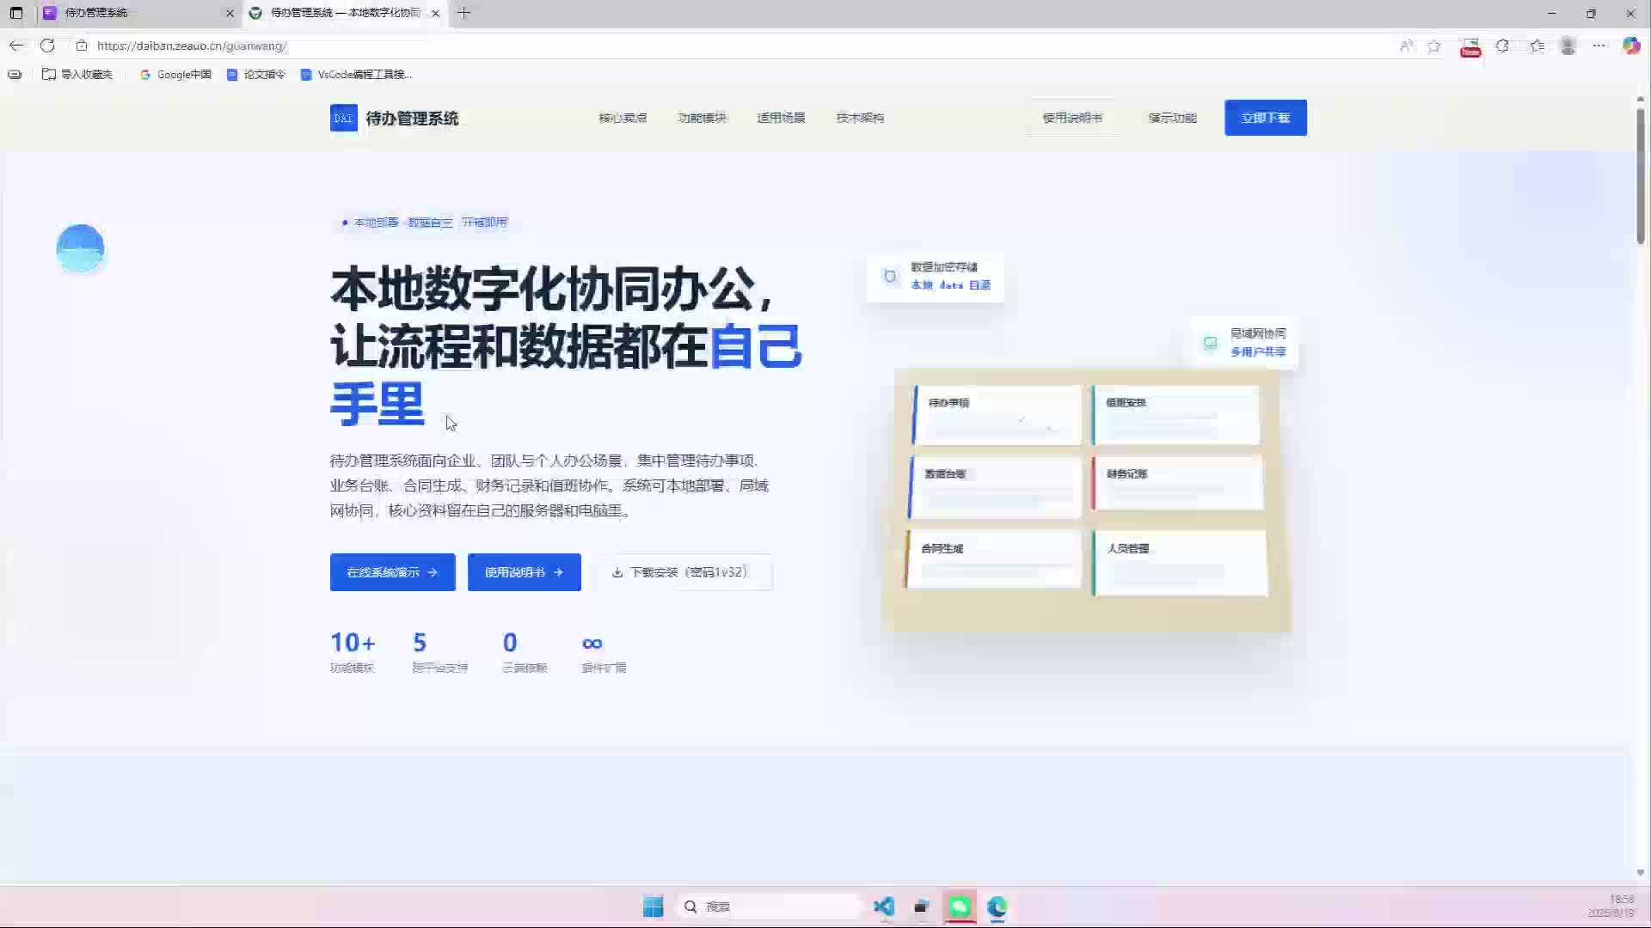Image resolution: width=1651 pixels, height=928 pixels.
Task: Open the browser profile avatar
Action: click(x=1568, y=46)
